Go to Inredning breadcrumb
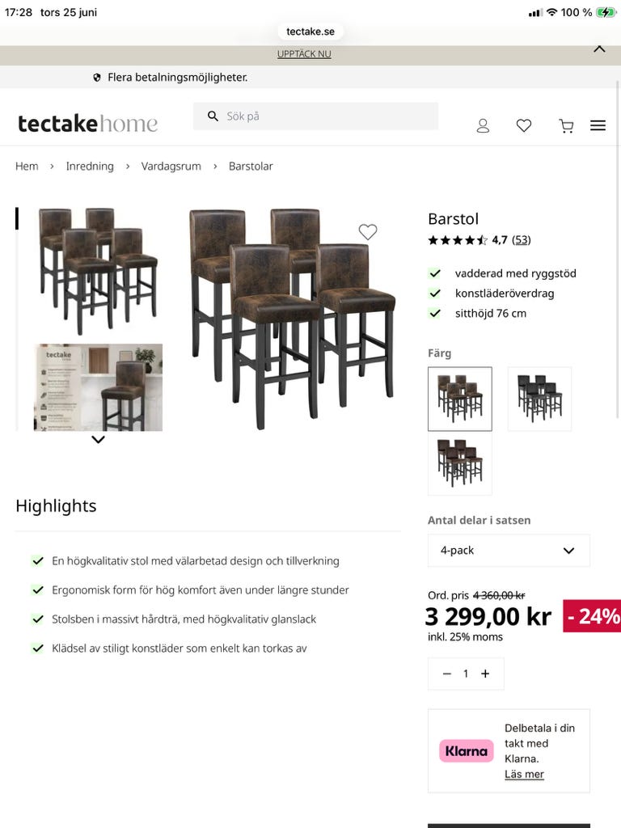 point(90,167)
